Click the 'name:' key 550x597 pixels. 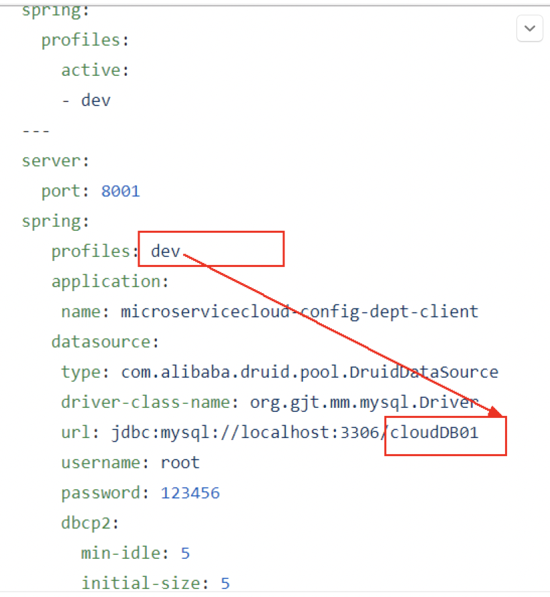(x=85, y=312)
